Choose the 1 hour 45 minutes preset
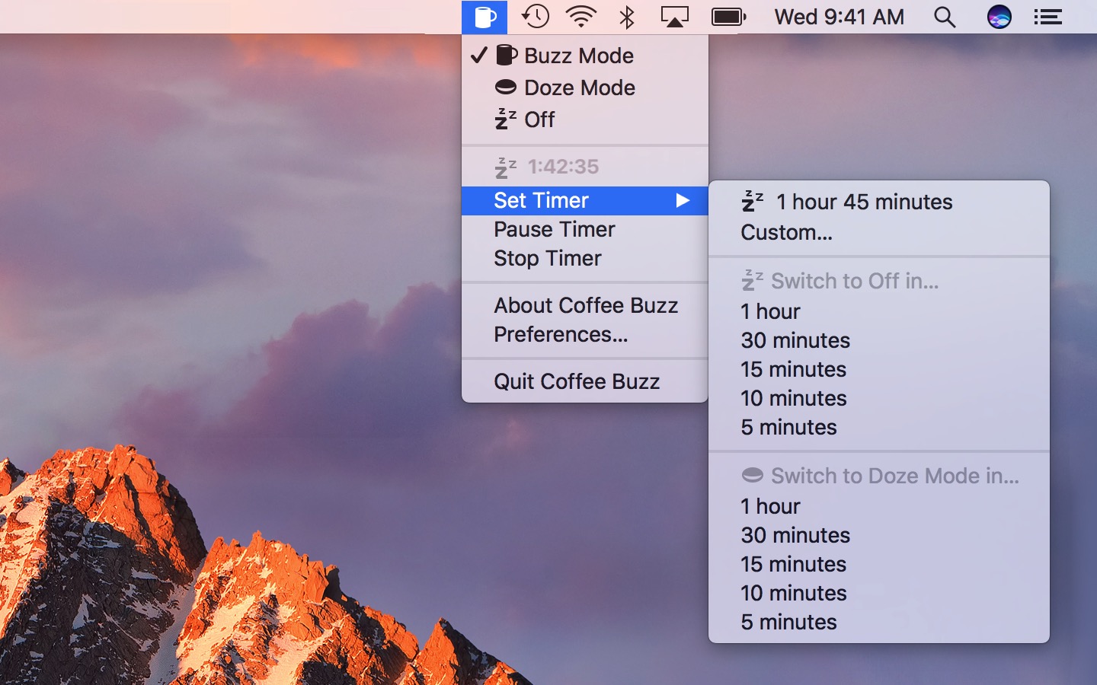This screenshot has height=685, width=1097. 864,202
